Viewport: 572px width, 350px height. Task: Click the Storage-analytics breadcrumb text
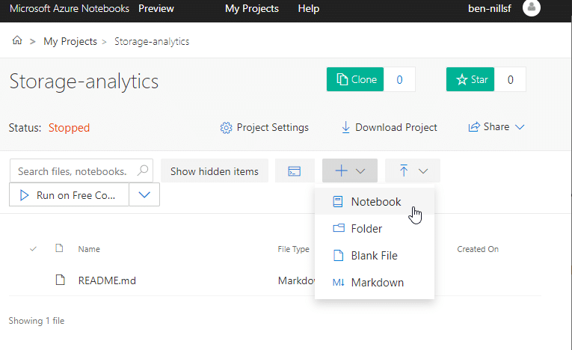click(x=152, y=41)
